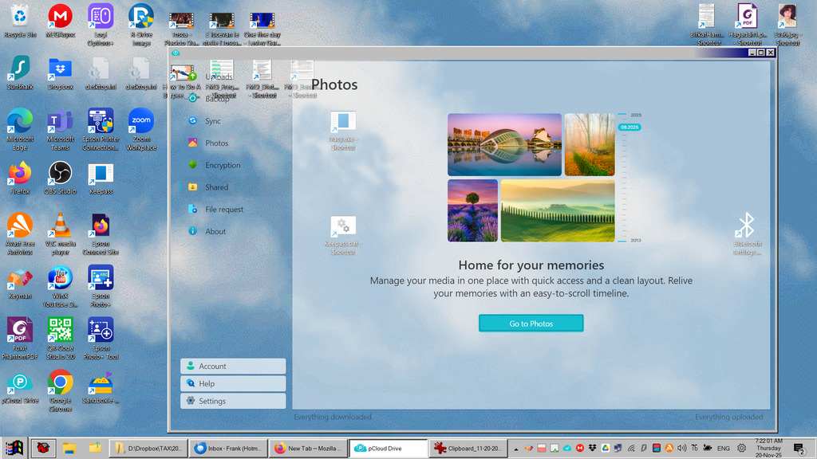Open the notification center icon on taskbar
817x459 pixels.
click(x=798, y=449)
